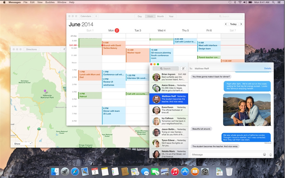Viewport: 285px width, 178px height.
Task: Switch calendar to Month view
Action: [x=160, y=16]
